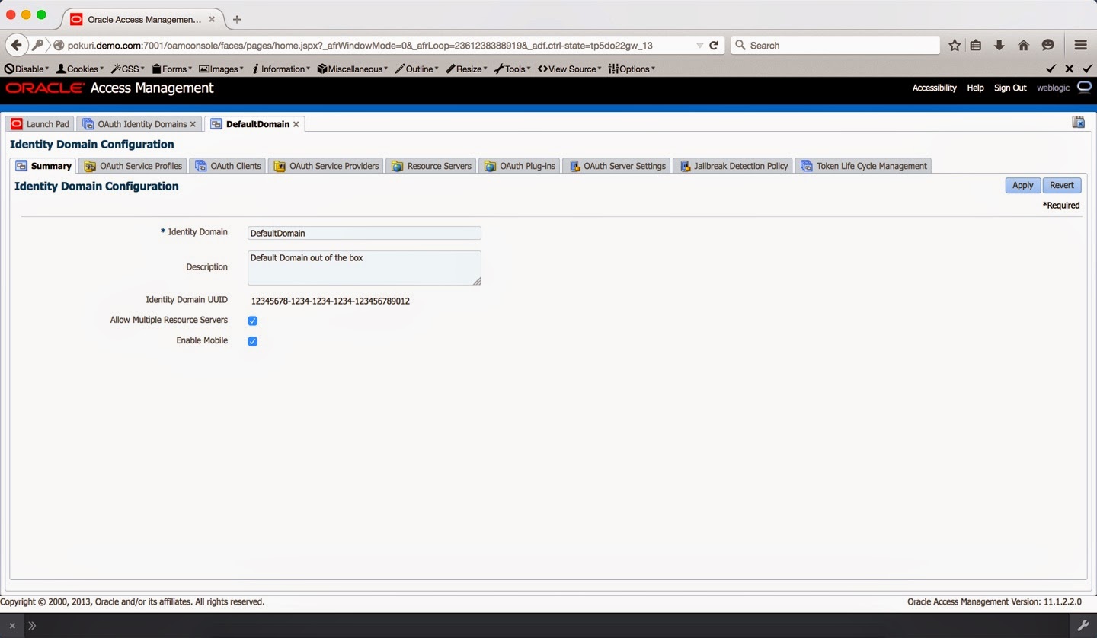Open a new browser tab with plus
1097x638 pixels.
(237, 19)
